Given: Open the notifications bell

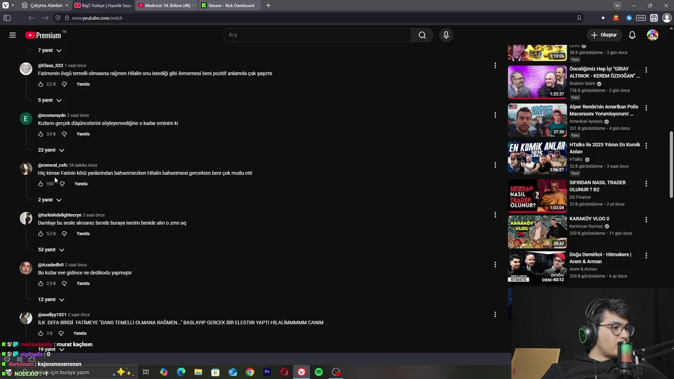Looking at the screenshot, I should (x=632, y=35).
